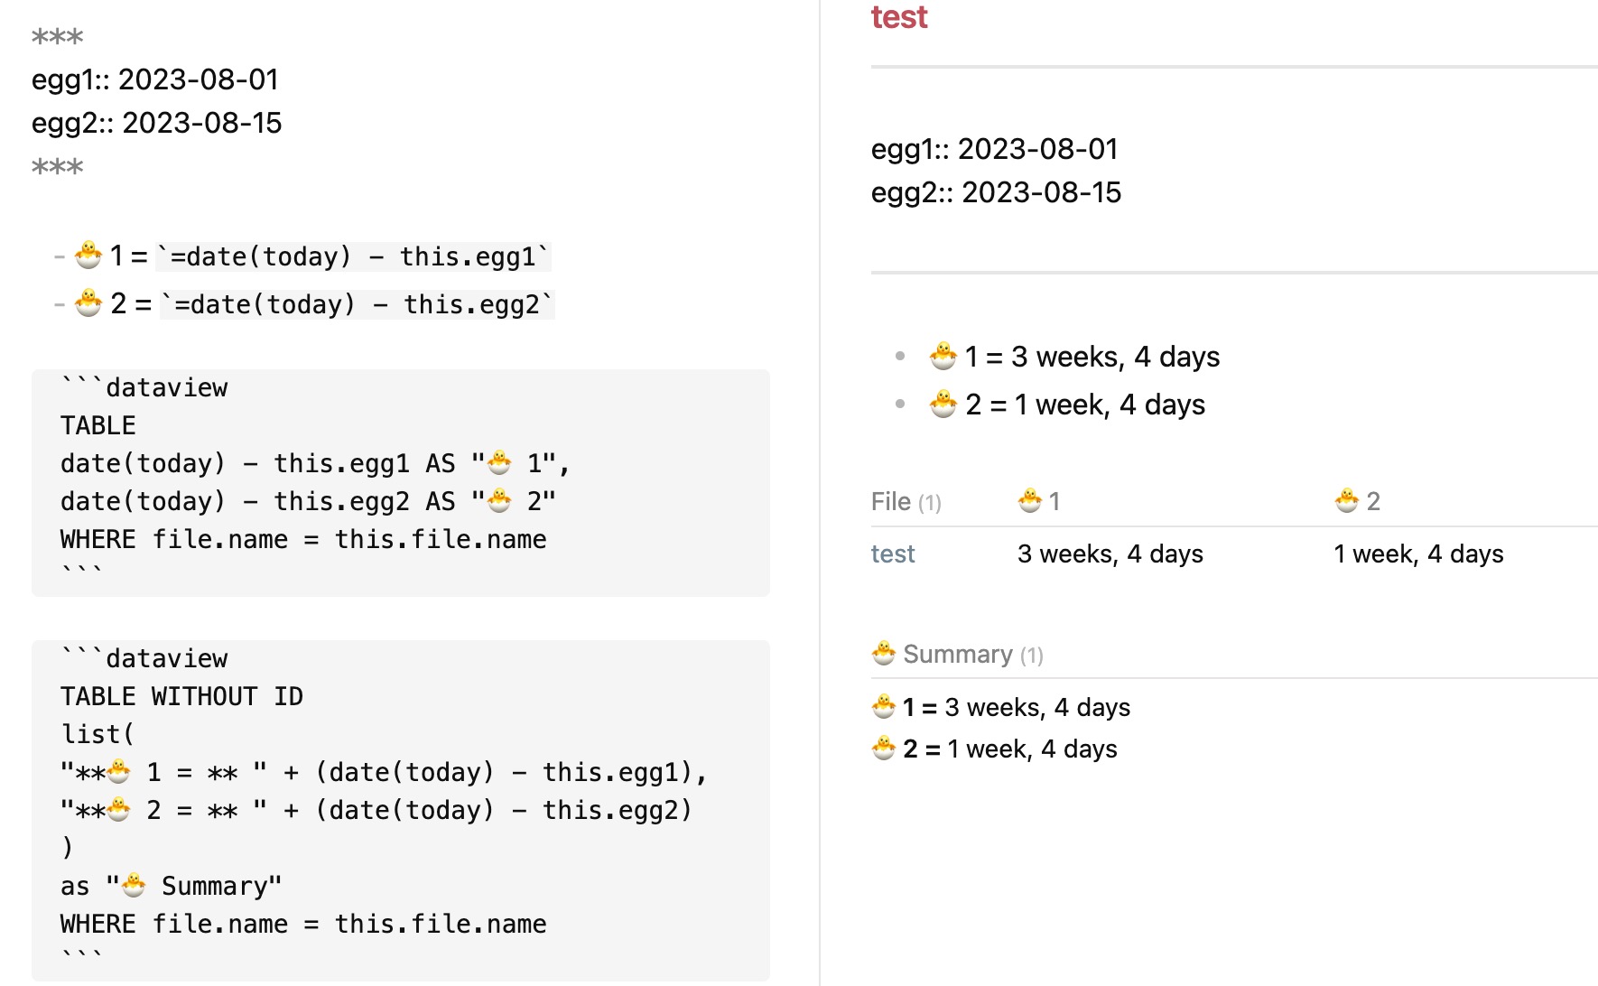
Task: Click the 'as Summary' line in code block
Action: [x=172, y=886]
